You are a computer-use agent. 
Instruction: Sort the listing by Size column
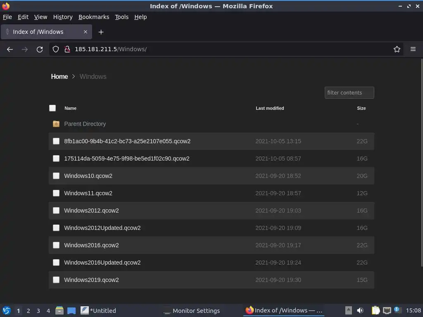coord(361,108)
